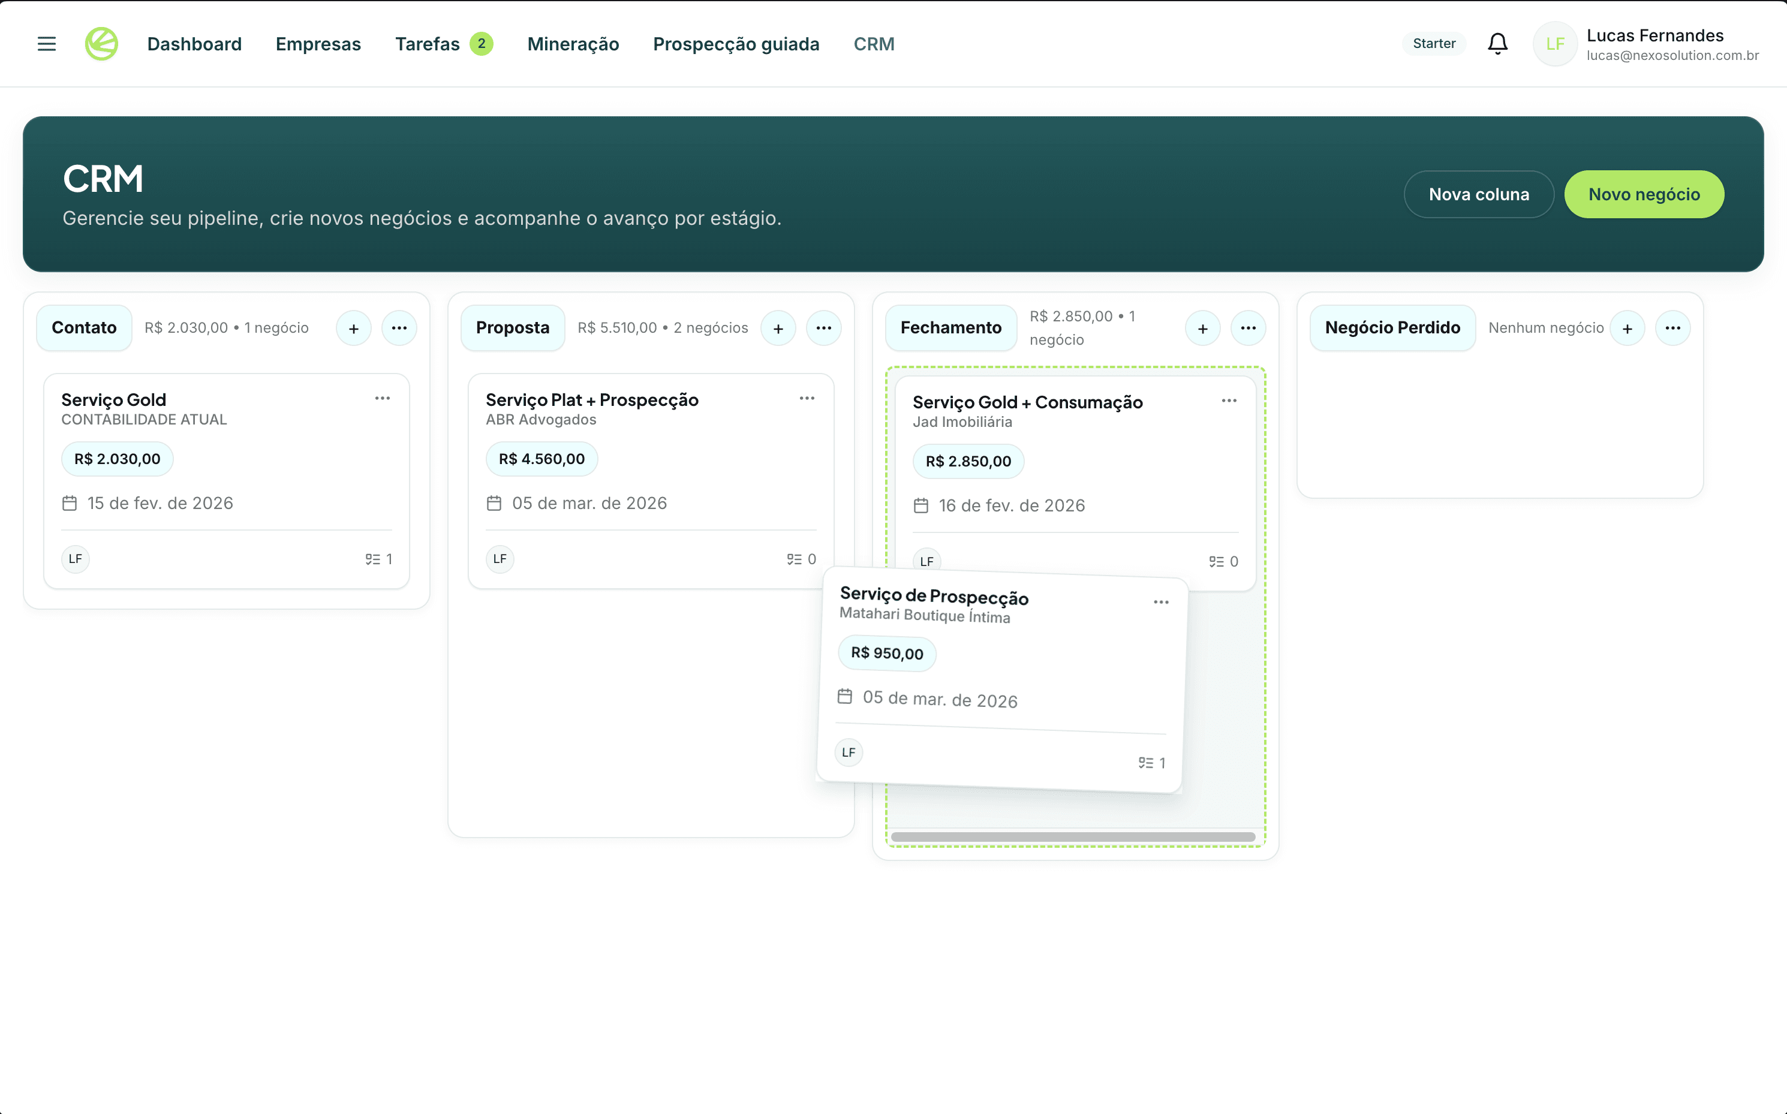Click the checklist icon on Serviço de Prospecção

click(x=1144, y=763)
